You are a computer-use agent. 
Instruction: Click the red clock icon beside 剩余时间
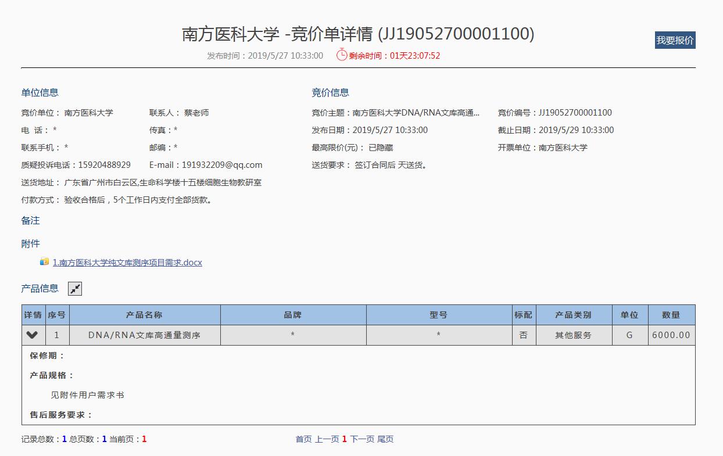[x=342, y=55]
